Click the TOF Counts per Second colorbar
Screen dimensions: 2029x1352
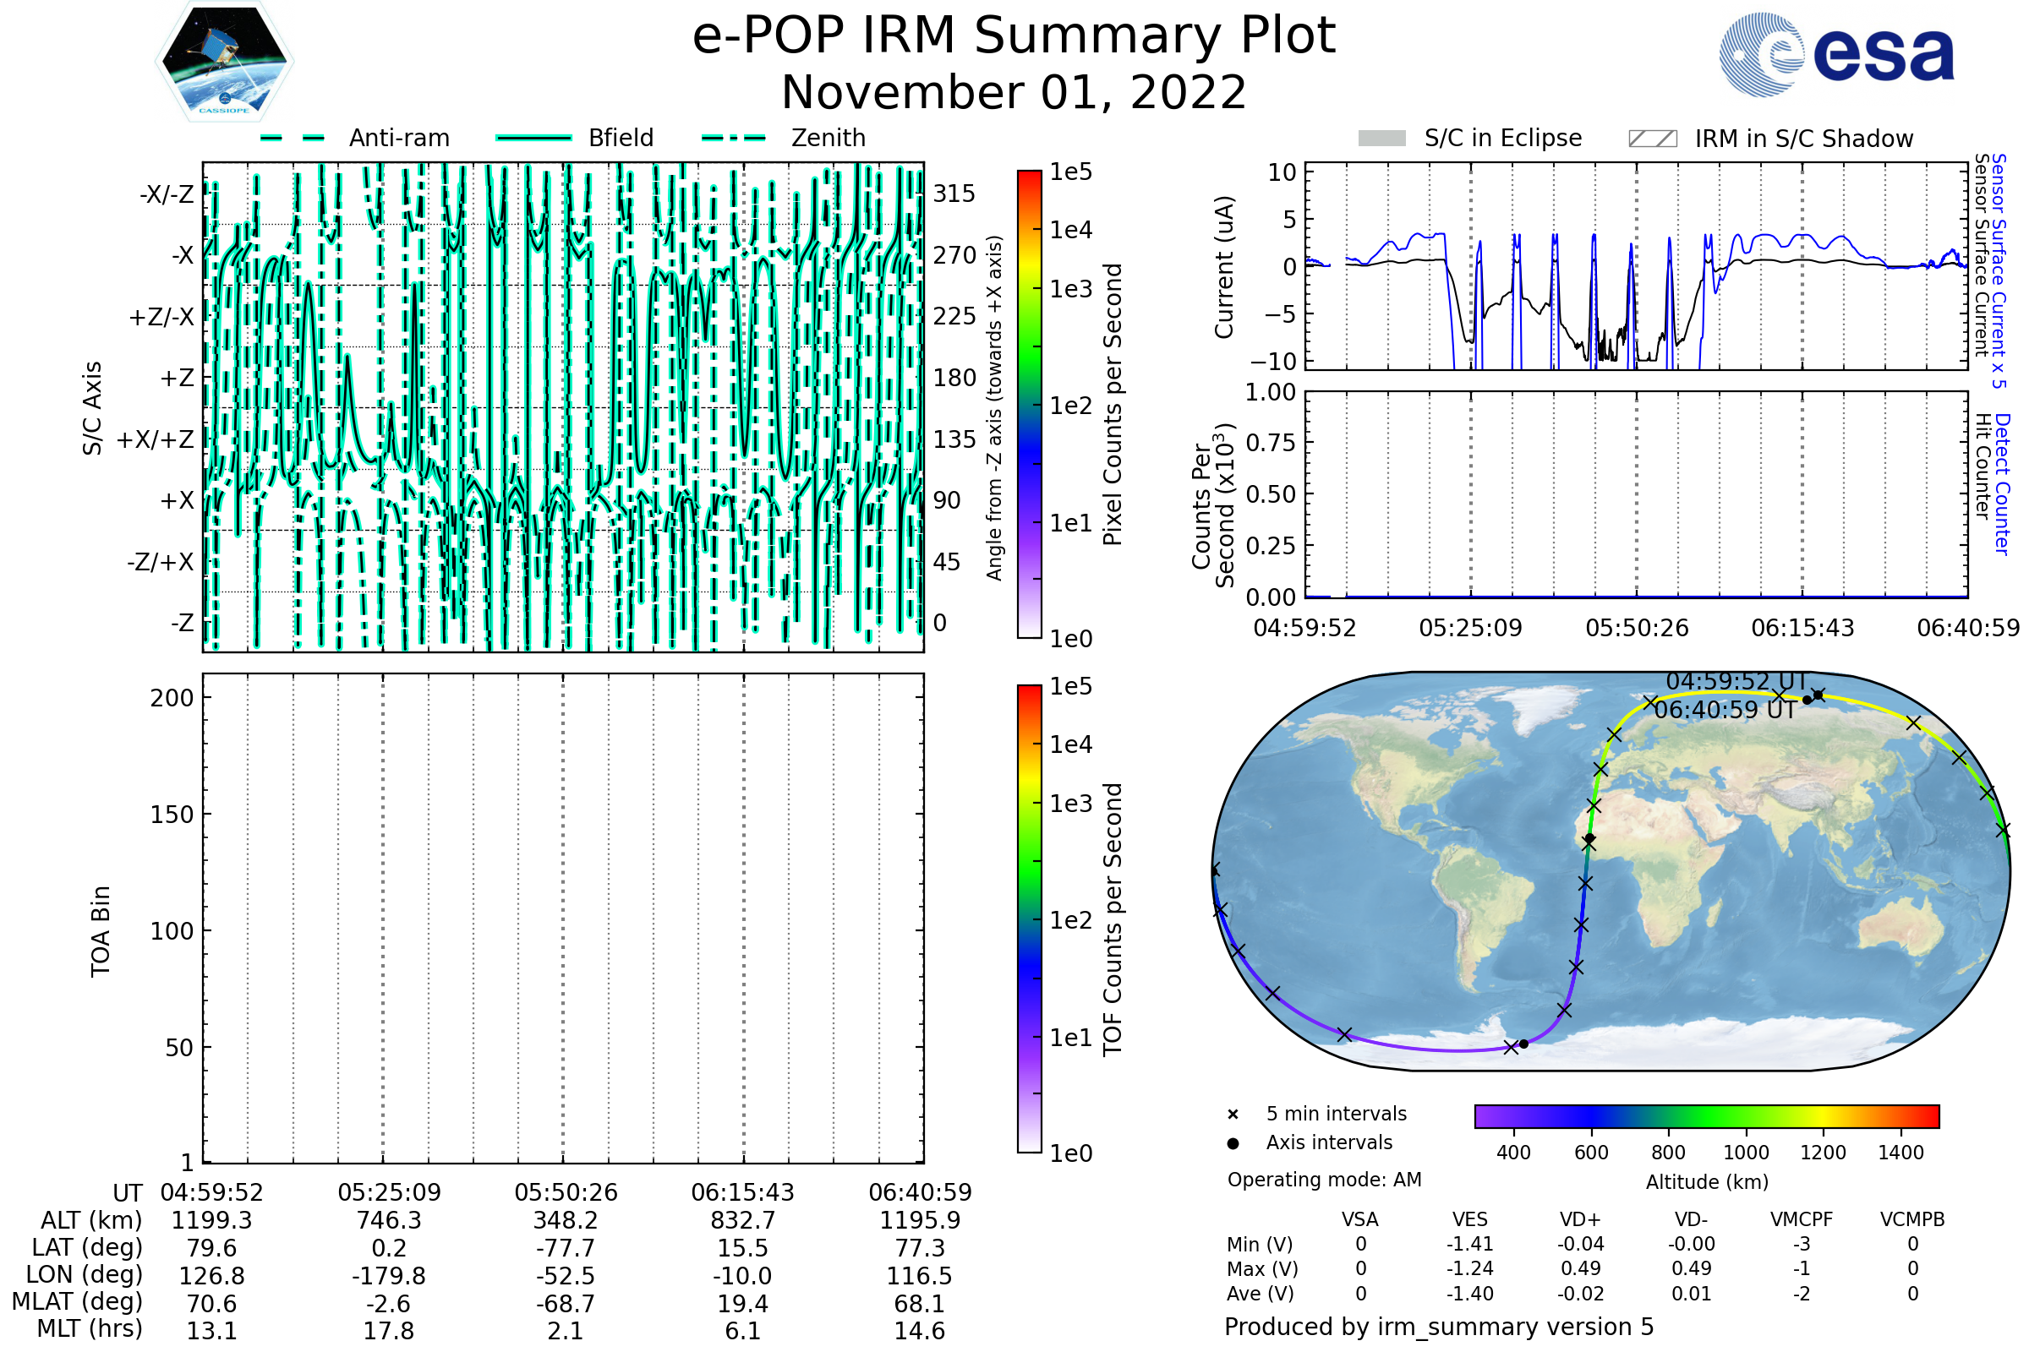[1029, 919]
